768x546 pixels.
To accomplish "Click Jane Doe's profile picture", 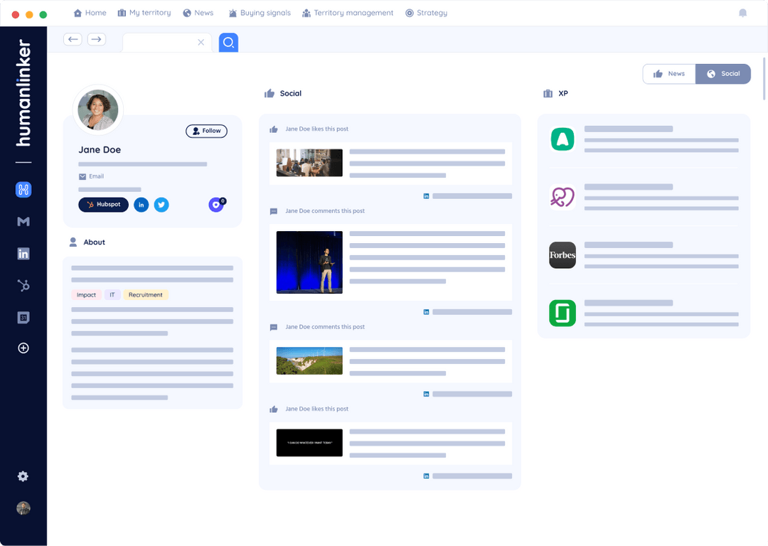I will [97, 110].
